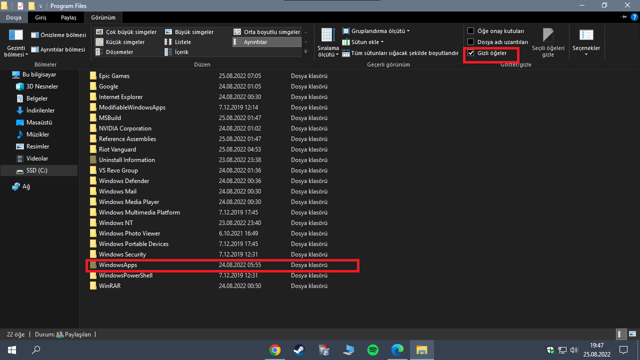The image size is (640, 360).
Task: Open Google Chrome from the taskbar
Action: click(274, 350)
